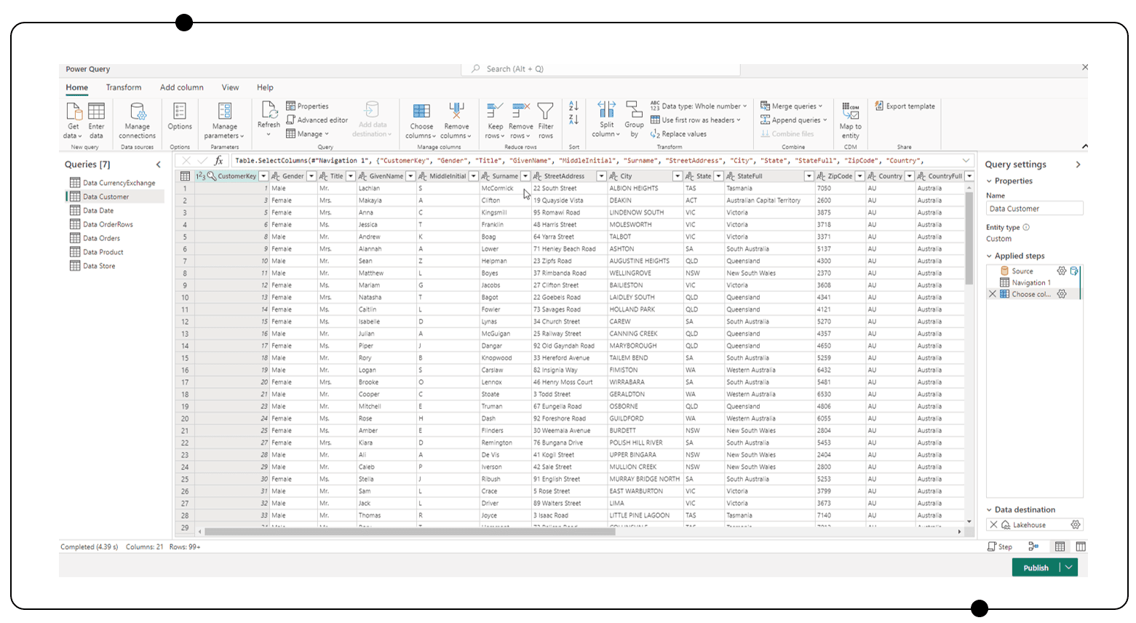Viewport: 1136px width, 623px height.
Task: Toggle diagram view in the status bar
Action: 1034,546
